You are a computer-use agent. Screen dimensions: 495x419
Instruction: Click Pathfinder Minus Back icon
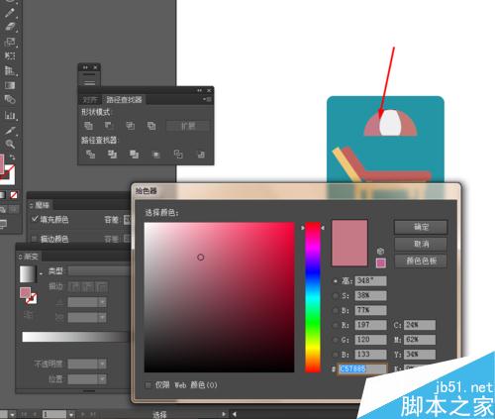click(x=200, y=154)
